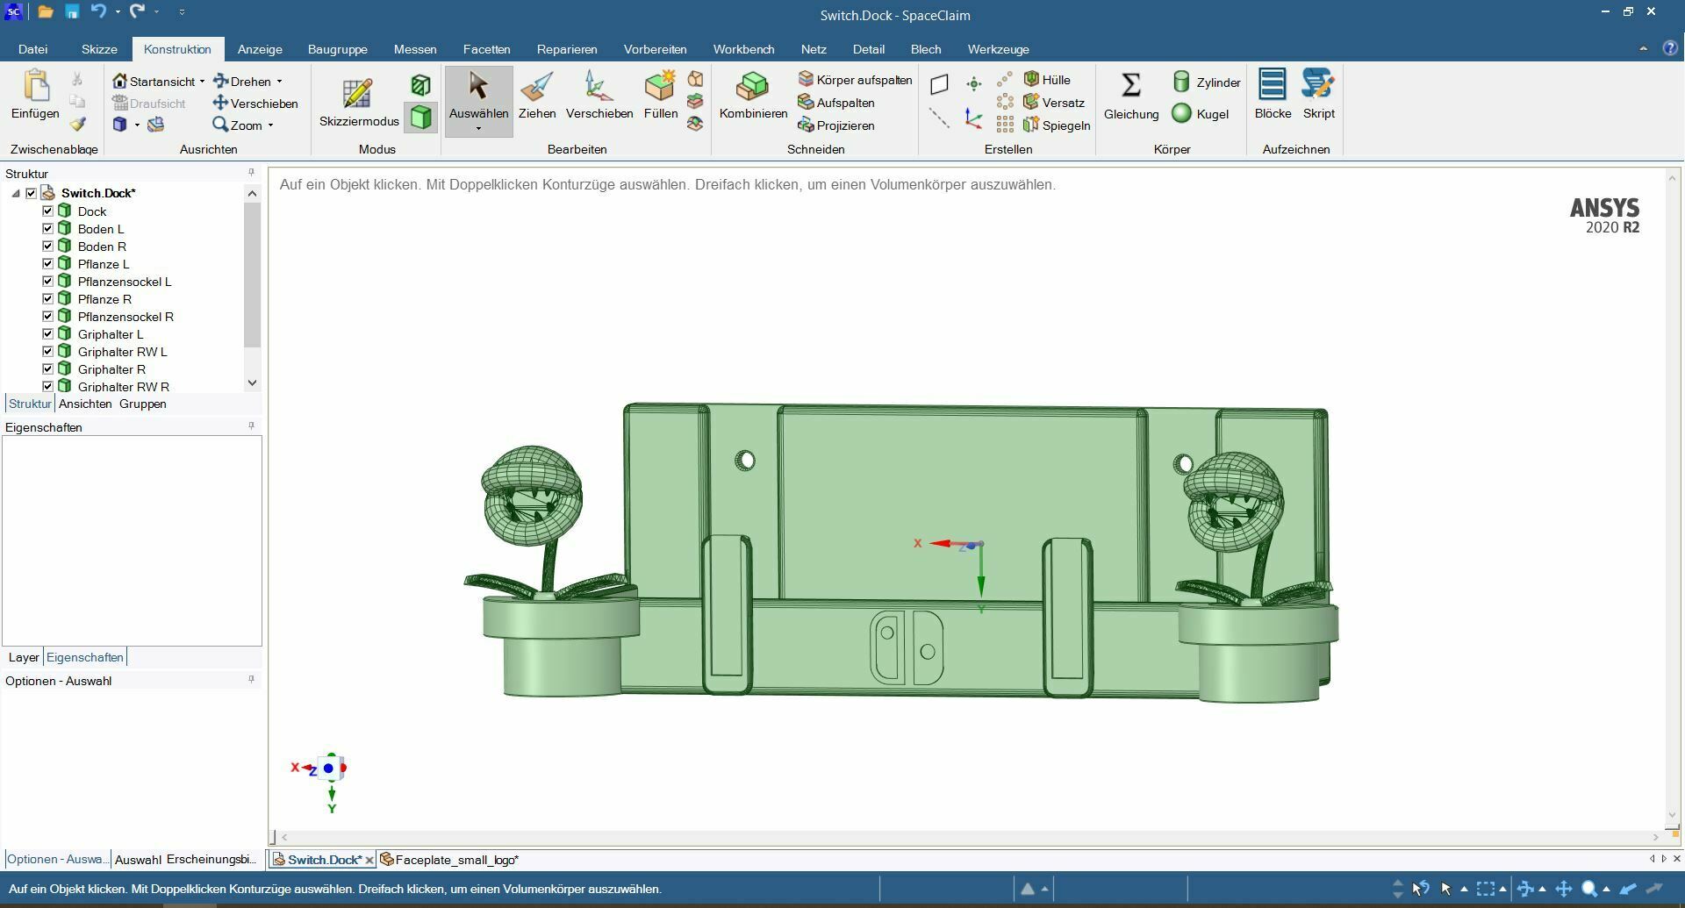
Task: Show the Gruppen panel
Action: [142, 404]
